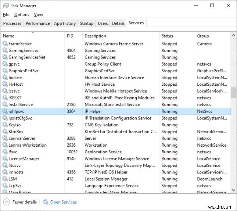
Task: Switch to the Details tab
Action: [x=118, y=23]
